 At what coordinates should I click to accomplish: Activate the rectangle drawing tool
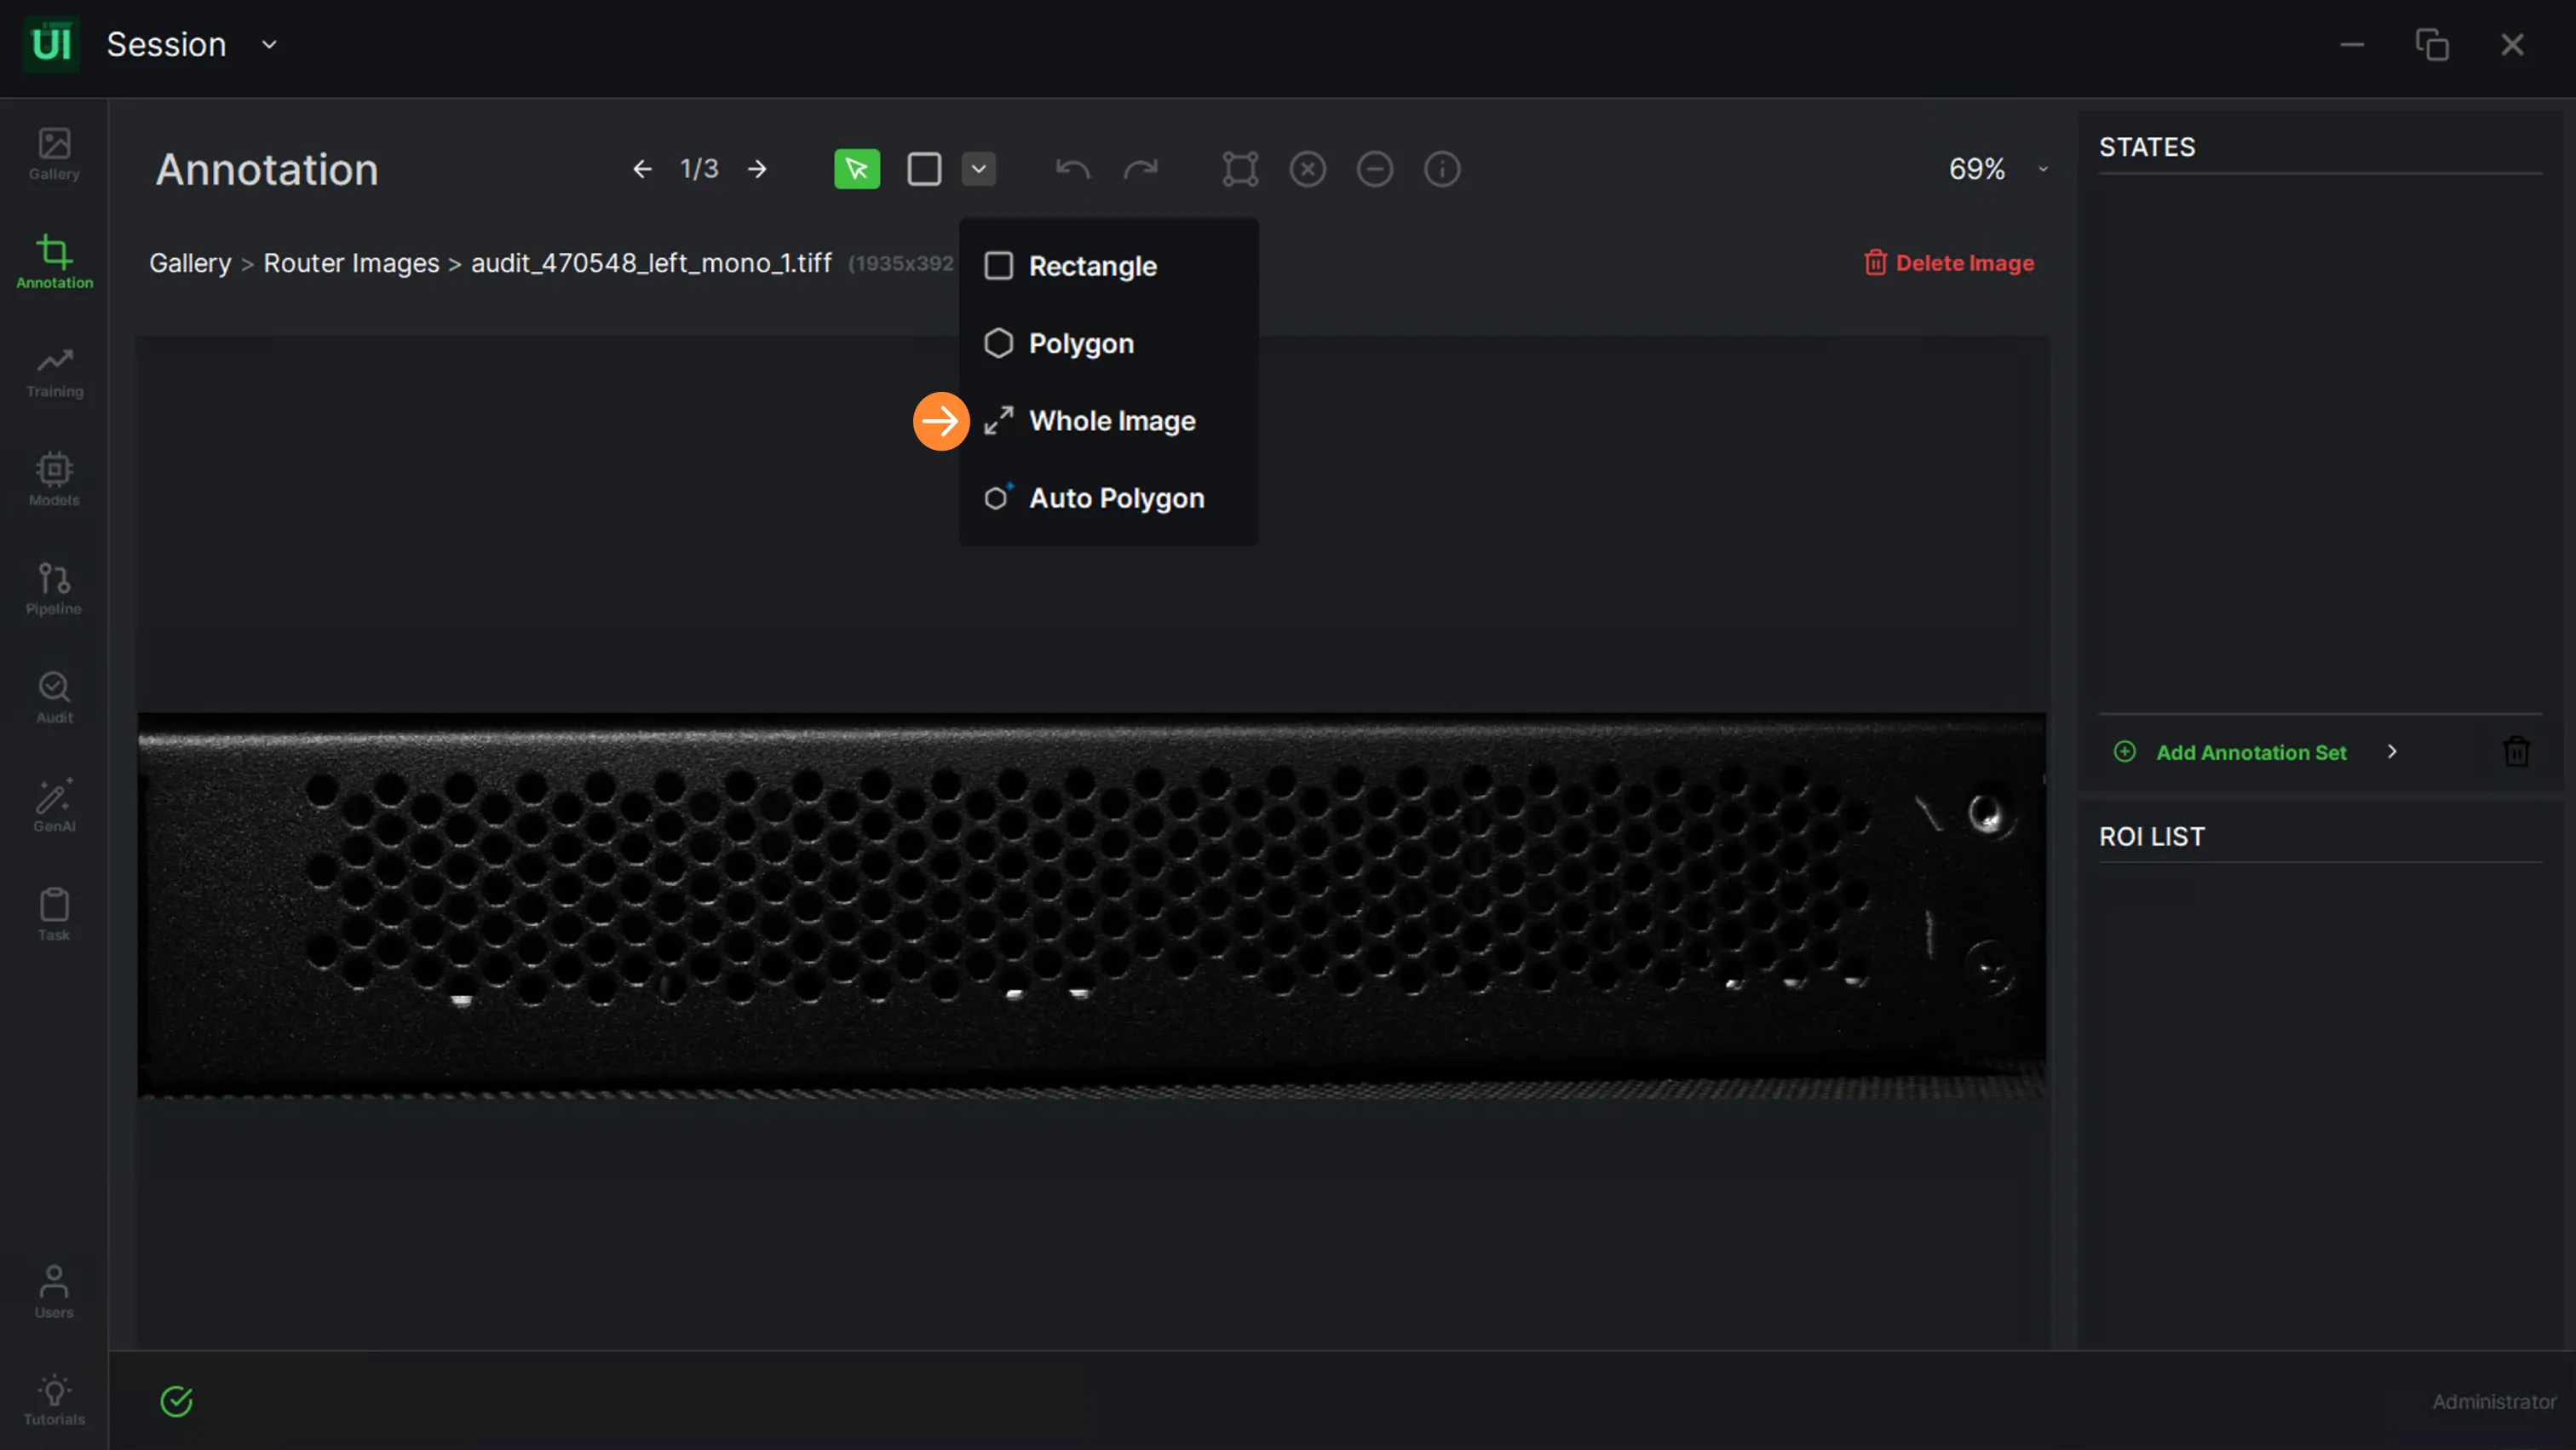(924, 169)
